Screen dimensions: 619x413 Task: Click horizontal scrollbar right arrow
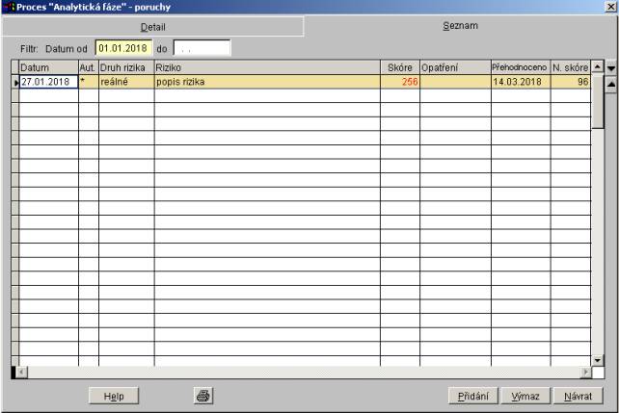pyautogui.click(x=584, y=372)
